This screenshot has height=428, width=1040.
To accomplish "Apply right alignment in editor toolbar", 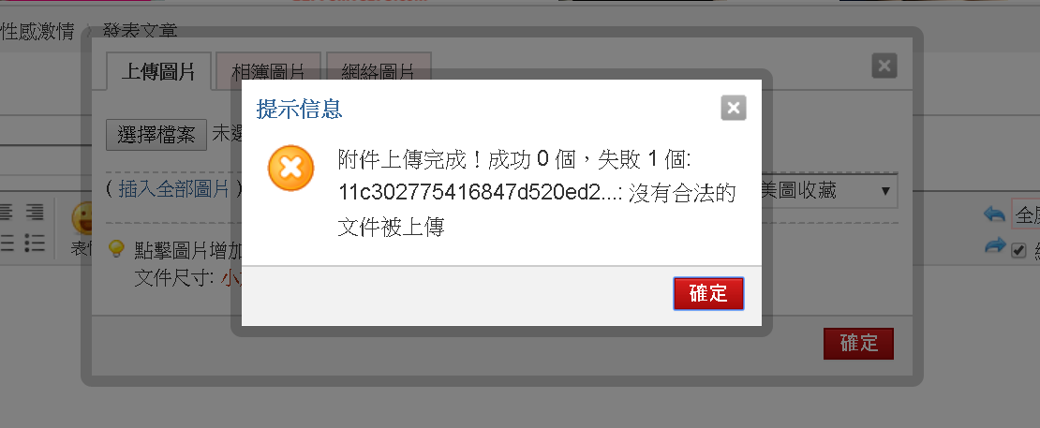I will point(35,213).
